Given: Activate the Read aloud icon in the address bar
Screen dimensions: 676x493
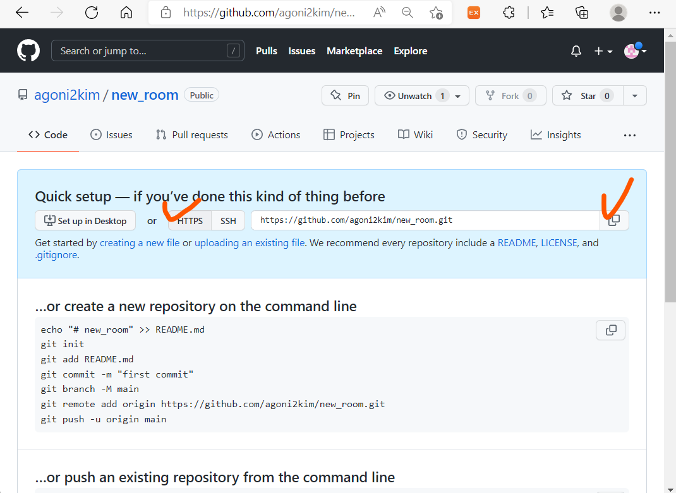Looking at the screenshot, I should (379, 13).
